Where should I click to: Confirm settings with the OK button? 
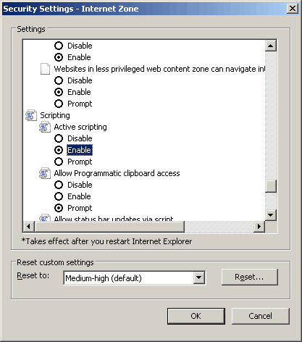coord(196,316)
